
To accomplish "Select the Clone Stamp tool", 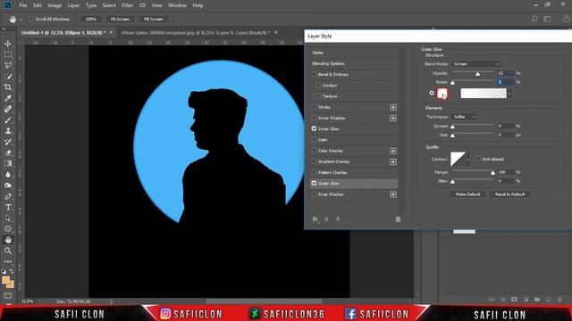I will pos(8,131).
